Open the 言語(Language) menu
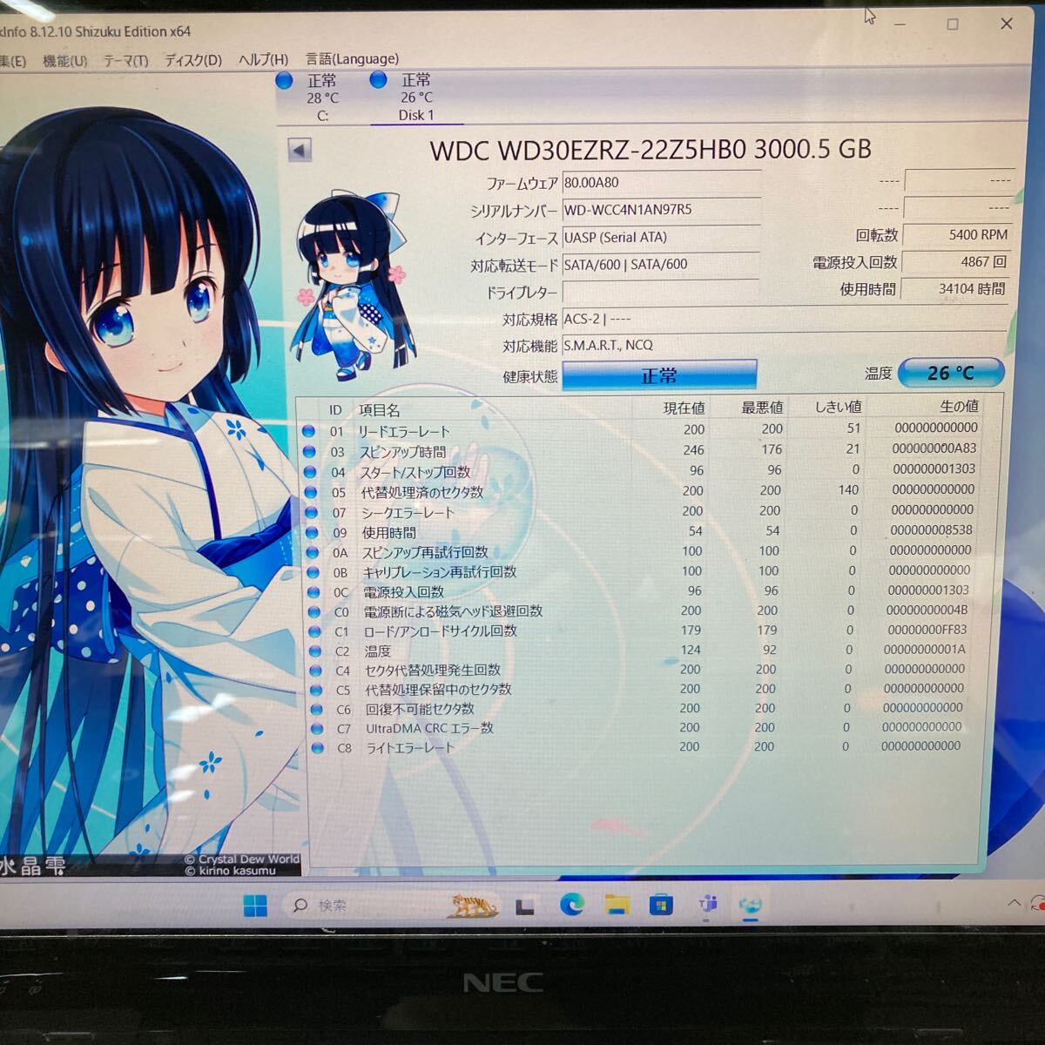 (x=352, y=58)
